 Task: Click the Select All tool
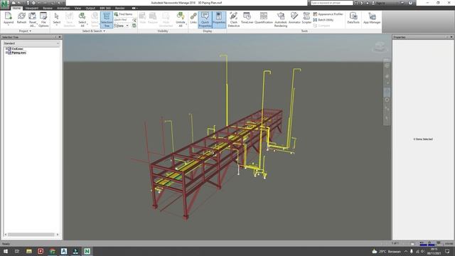point(82,19)
